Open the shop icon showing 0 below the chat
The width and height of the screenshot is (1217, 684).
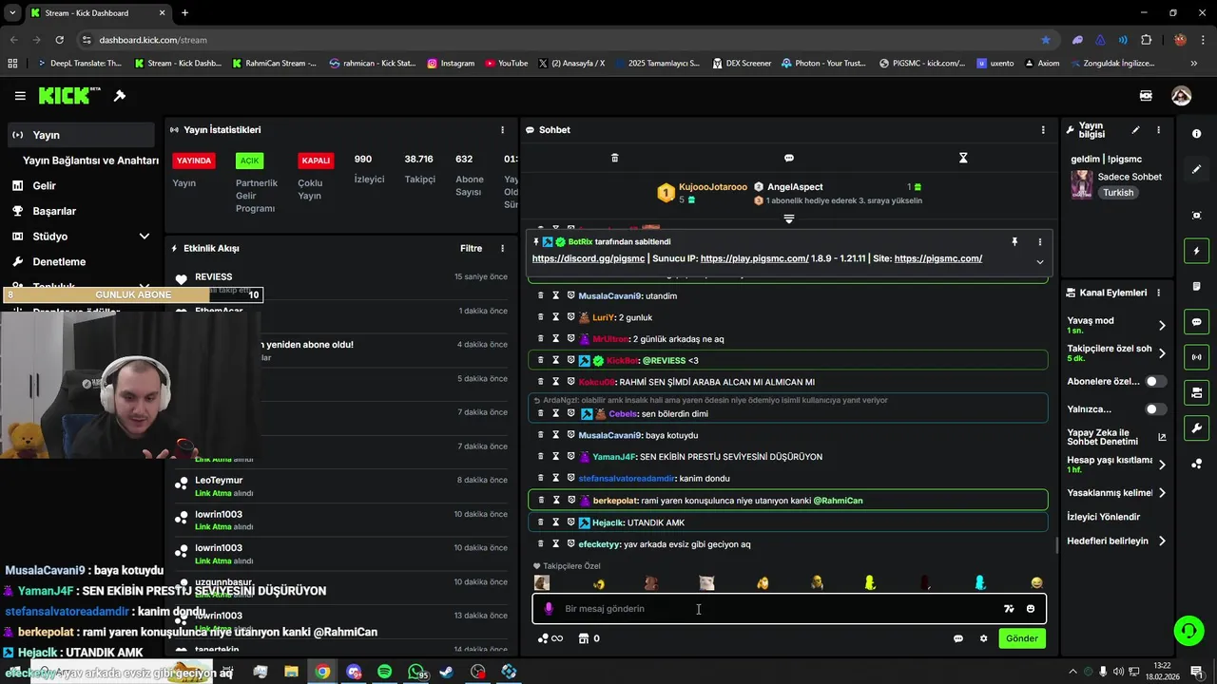589,638
